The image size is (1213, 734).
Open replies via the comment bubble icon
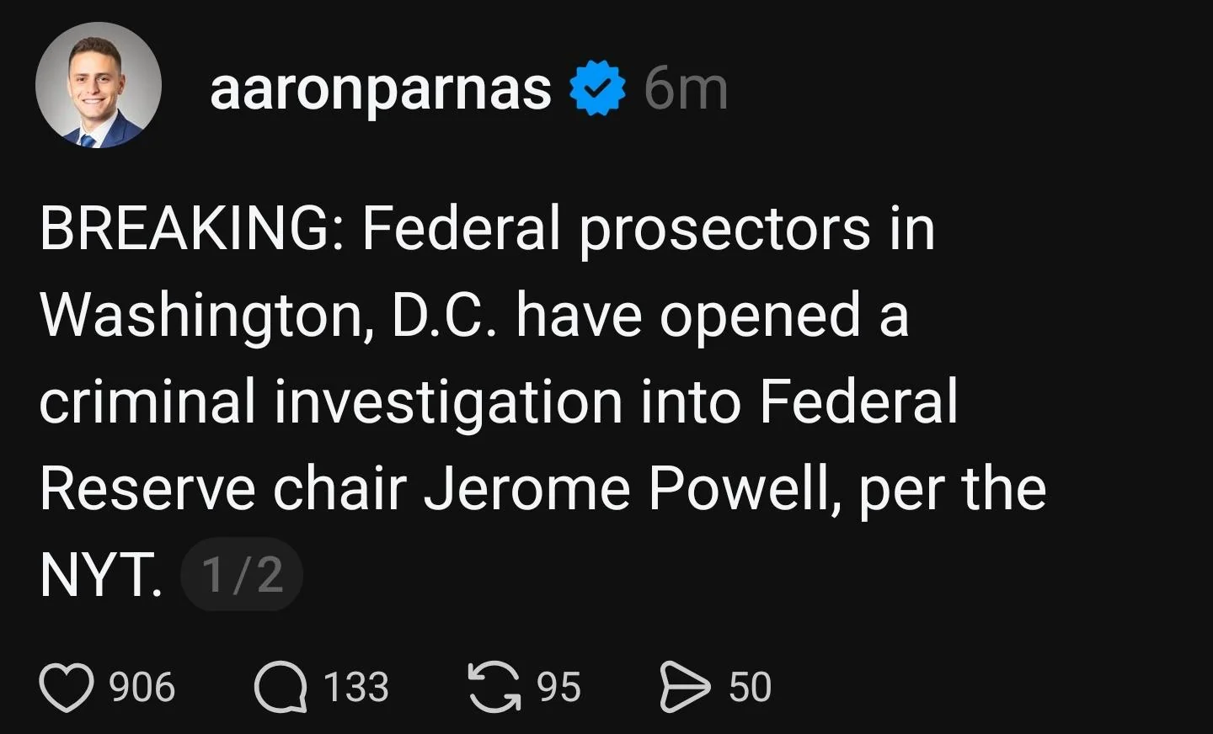(281, 687)
